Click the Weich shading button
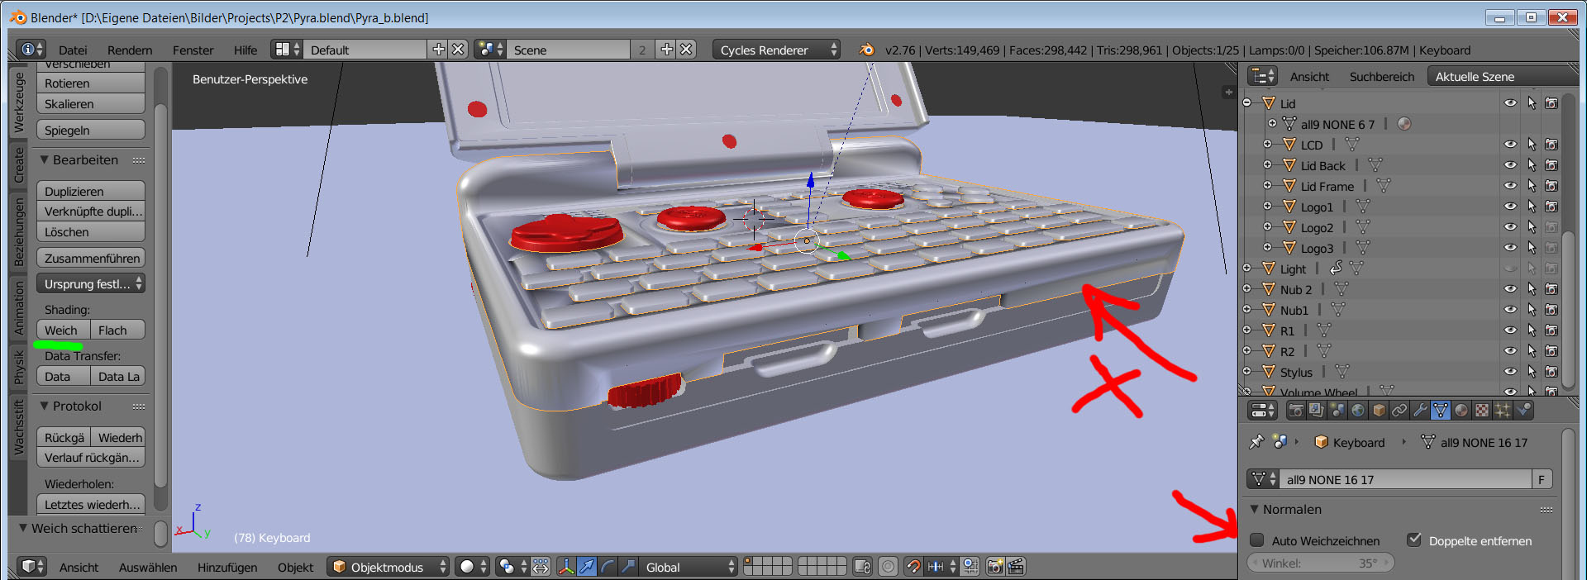Screen dimensions: 1587x580 [x=61, y=330]
